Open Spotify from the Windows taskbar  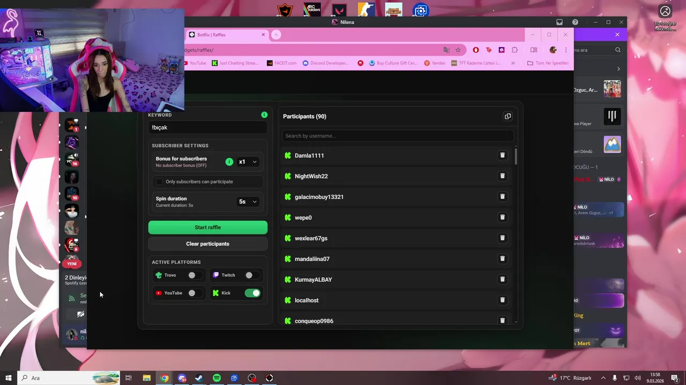217,378
